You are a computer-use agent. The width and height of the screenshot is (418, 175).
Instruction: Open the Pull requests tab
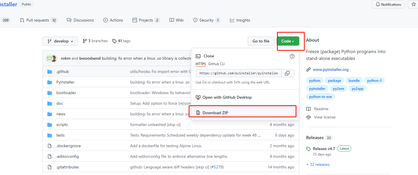click(x=38, y=20)
